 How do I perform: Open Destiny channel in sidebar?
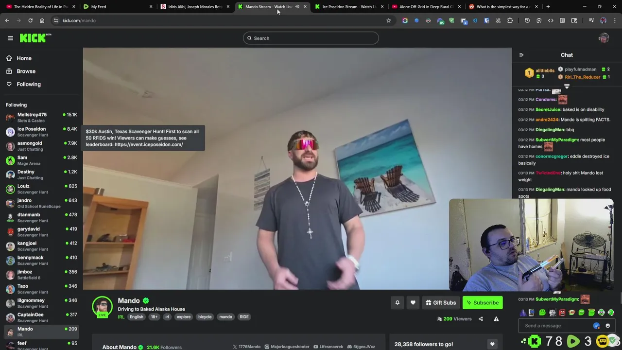tap(41, 175)
